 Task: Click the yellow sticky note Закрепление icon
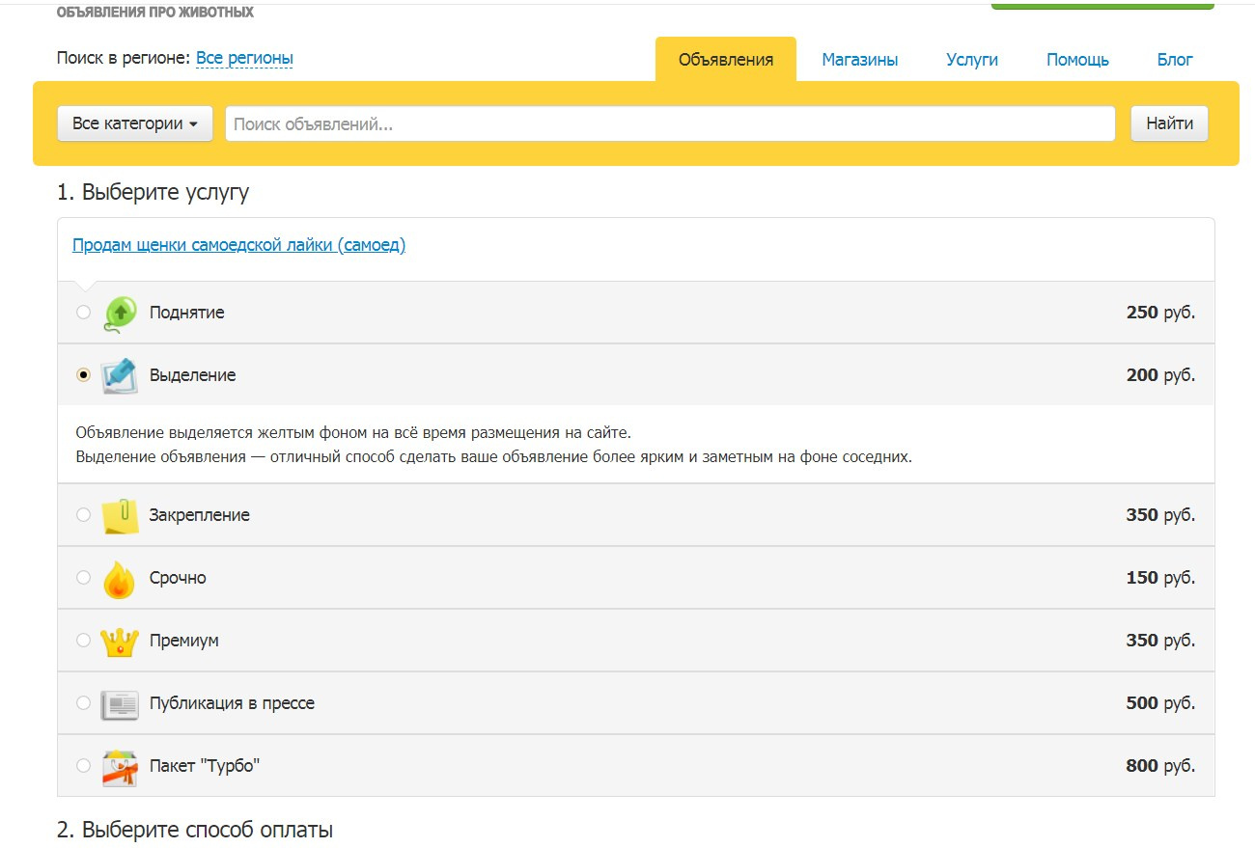point(120,515)
